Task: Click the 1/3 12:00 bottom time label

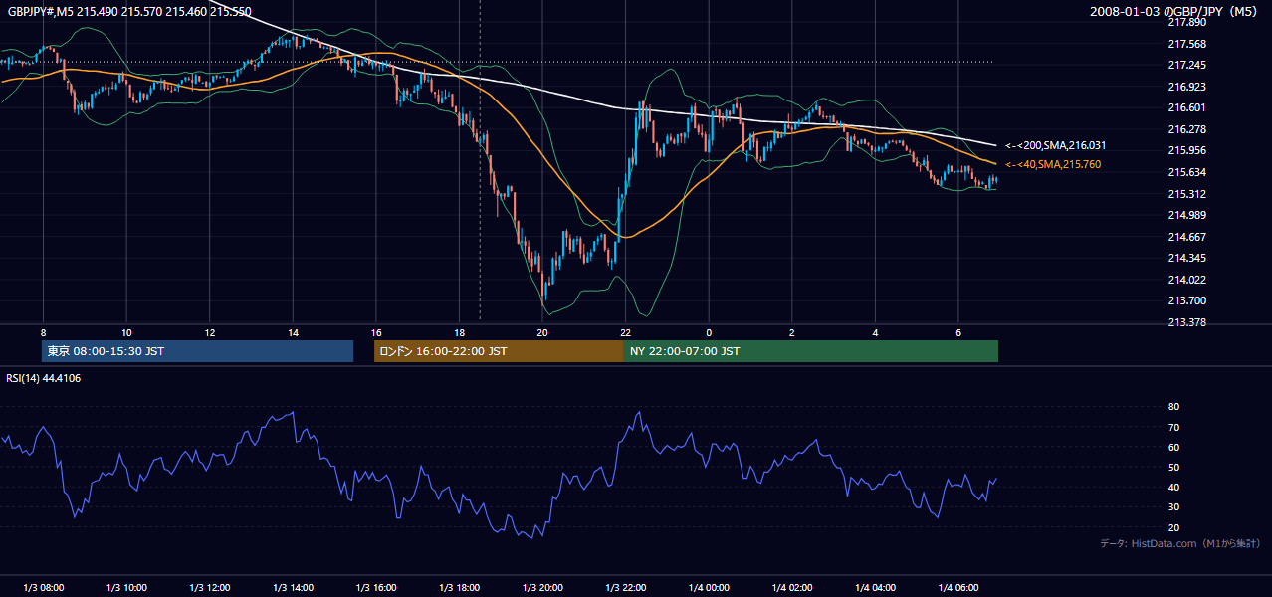Action: tap(209, 587)
